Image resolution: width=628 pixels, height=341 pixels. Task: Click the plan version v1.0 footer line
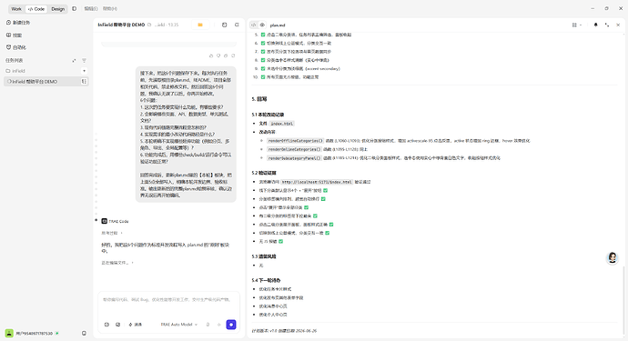pyautogui.click(x=284, y=331)
